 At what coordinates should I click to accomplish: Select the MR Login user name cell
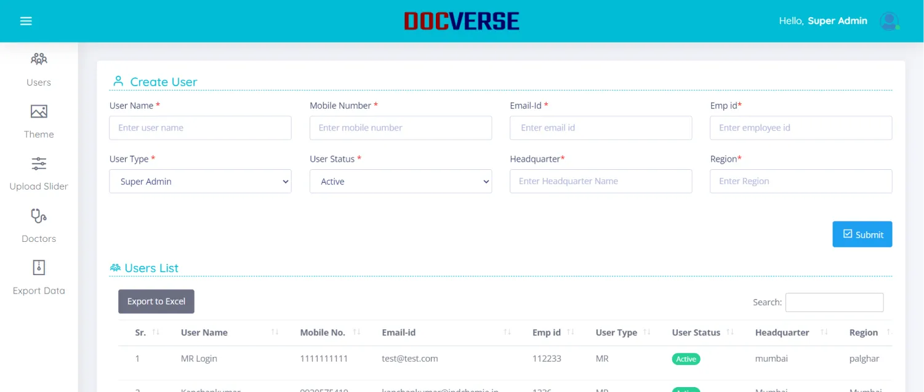199,359
